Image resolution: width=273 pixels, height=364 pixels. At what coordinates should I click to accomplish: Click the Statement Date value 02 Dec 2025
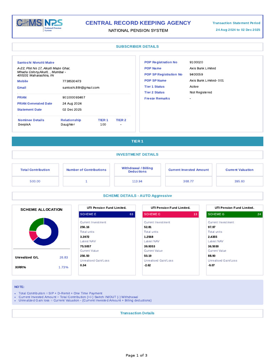(72, 109)
